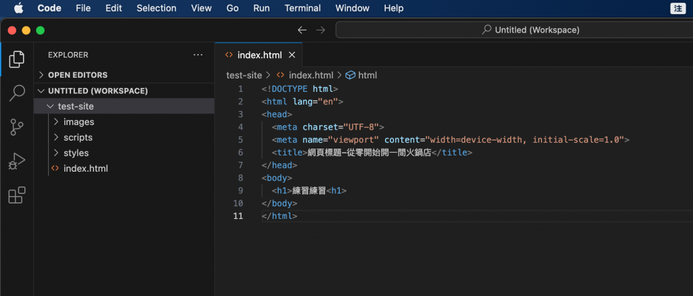Click the Explorer more actions ellipsis
Image resolution: width=693 pixels, height=296 pixels.
coord(198,55)
